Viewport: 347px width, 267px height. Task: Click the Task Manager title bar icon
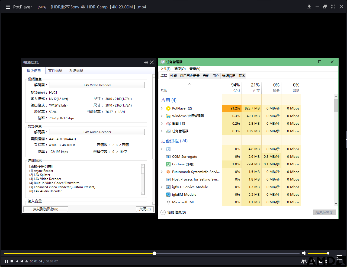click(x=163, y=62)
